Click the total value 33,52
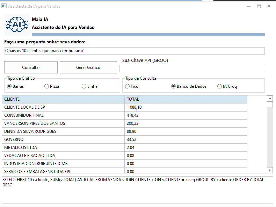Viewport: 276px width, 207px height. pos(131,140)
